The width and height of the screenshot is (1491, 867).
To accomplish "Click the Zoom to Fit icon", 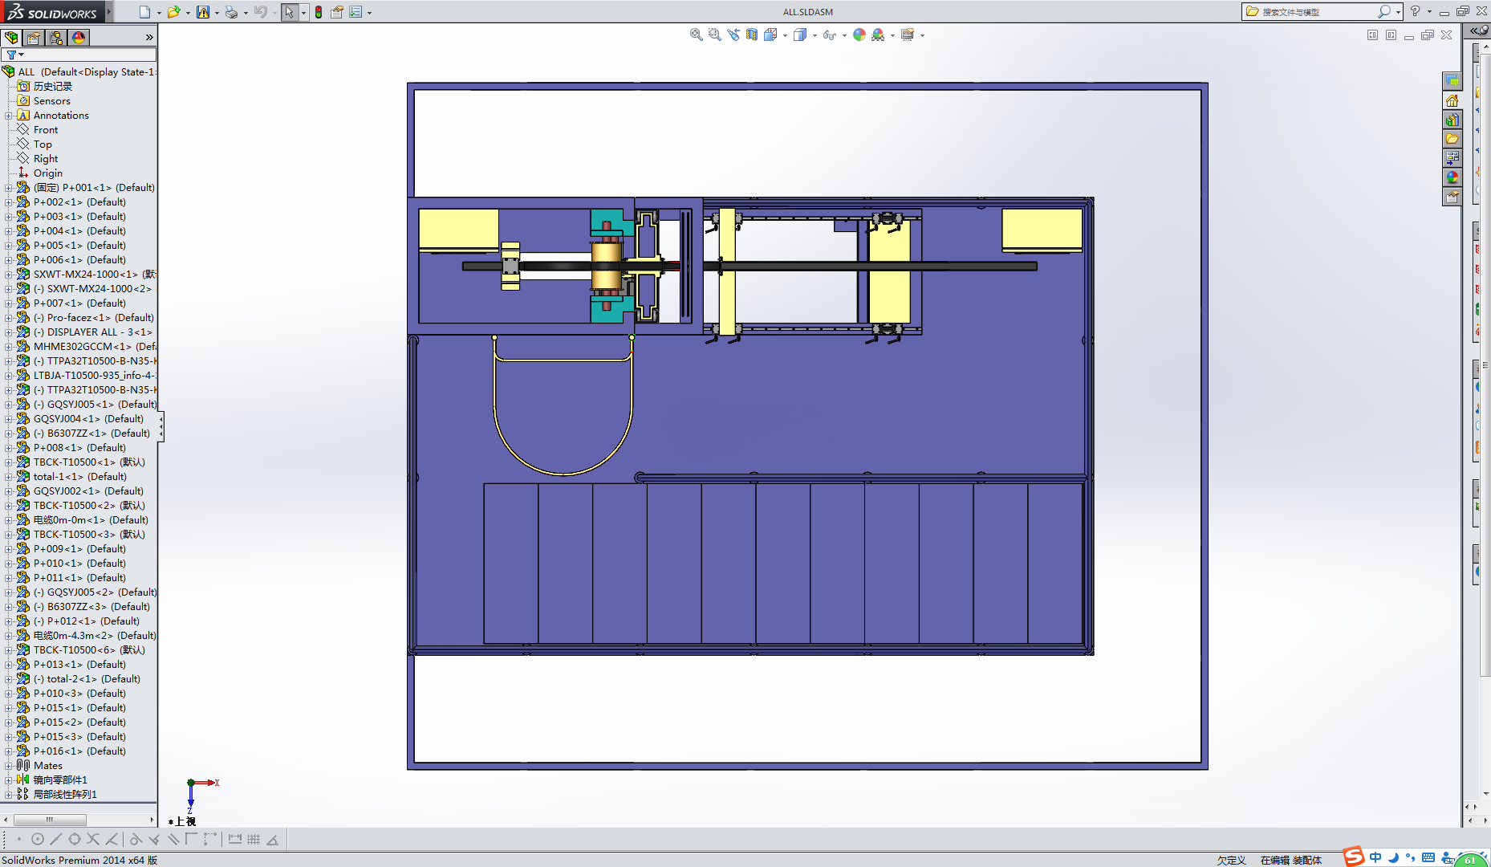I will (x=696, y=35).
